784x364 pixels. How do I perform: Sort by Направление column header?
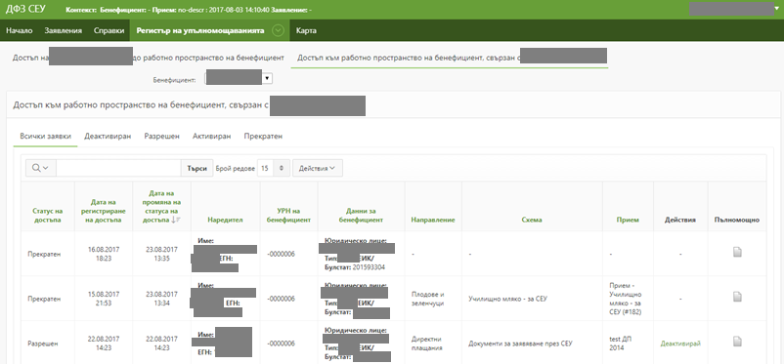433,220
